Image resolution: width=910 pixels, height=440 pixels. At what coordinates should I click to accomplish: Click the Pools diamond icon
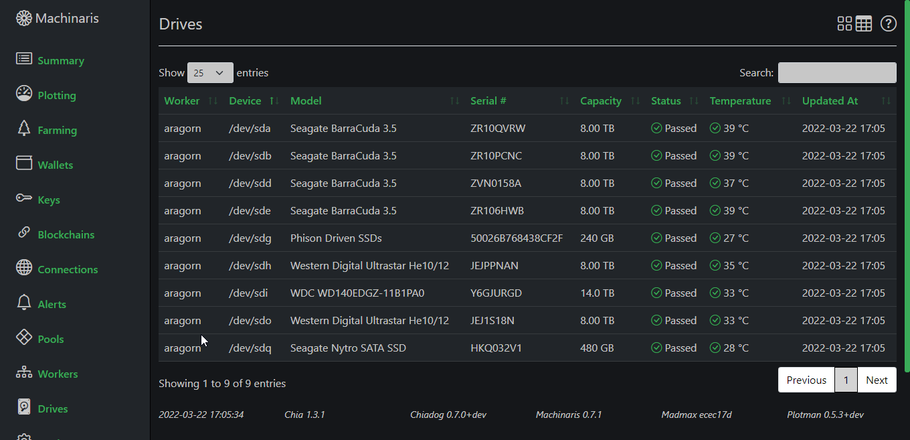24,337
